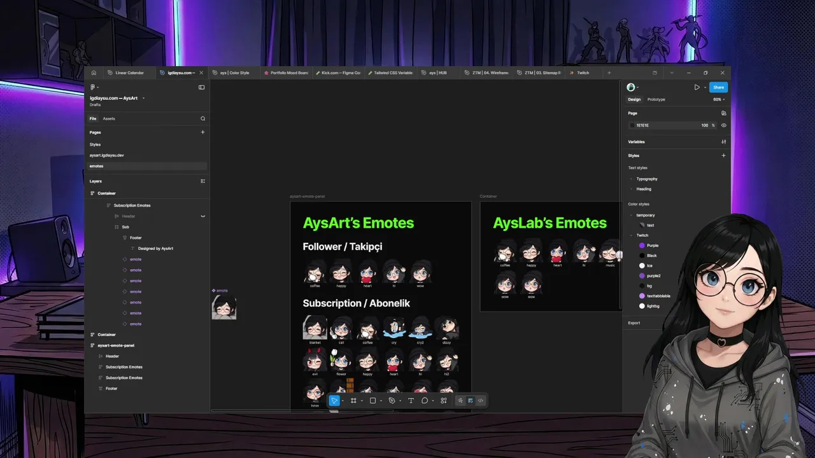The height and width of the screenshot is (458, 815).
Task: Collapse the temporary color style group
Action: 632,215
